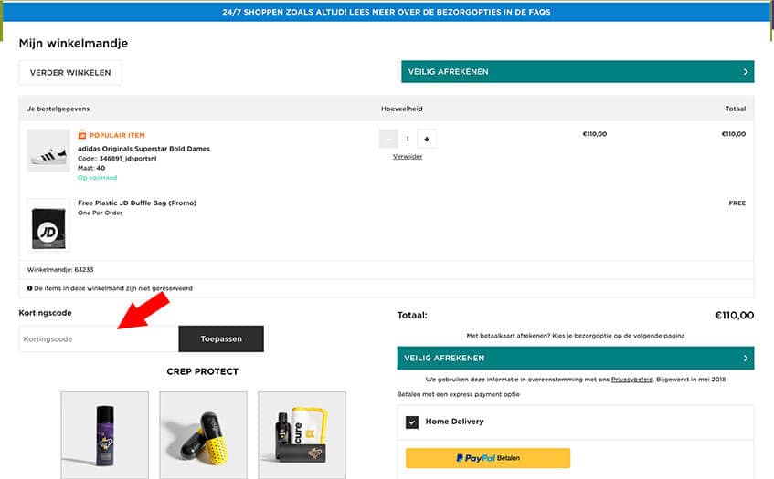Click the arrow on bottom Veilig Afrekenen

(746, 359)
